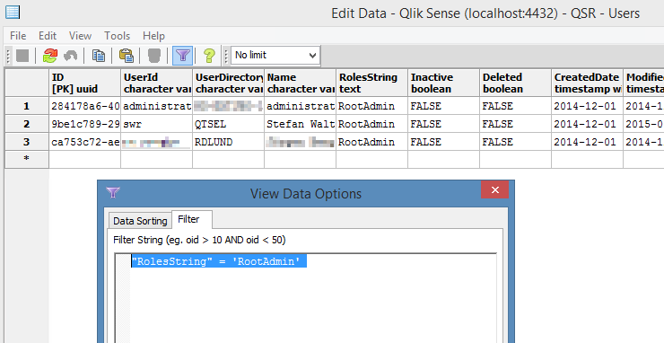
Task: Click Deleted FALSE cell in row 3
Action: pos(516,142)
